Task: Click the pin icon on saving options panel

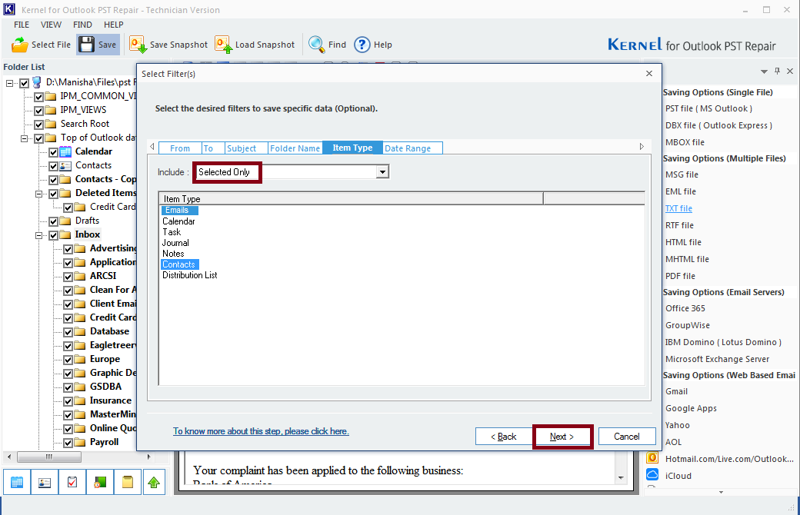Action: (777, 71)
